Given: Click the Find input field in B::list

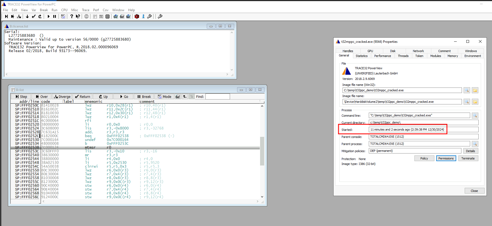Looking at the screenshot, I should tap(217, 97).
